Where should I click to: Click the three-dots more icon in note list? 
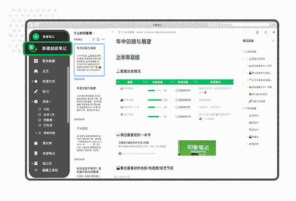[x=103, y=39]
